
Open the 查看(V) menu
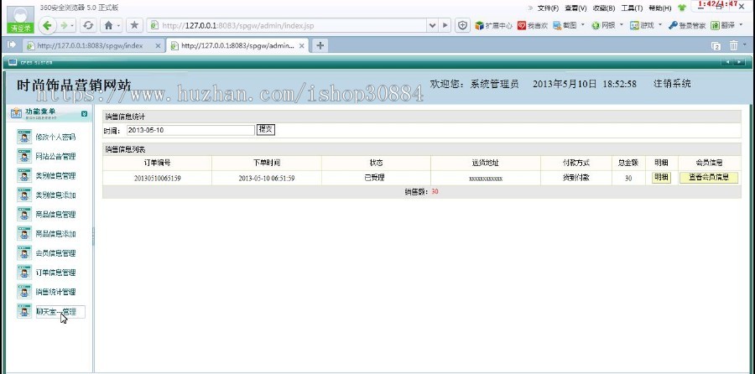575,8
